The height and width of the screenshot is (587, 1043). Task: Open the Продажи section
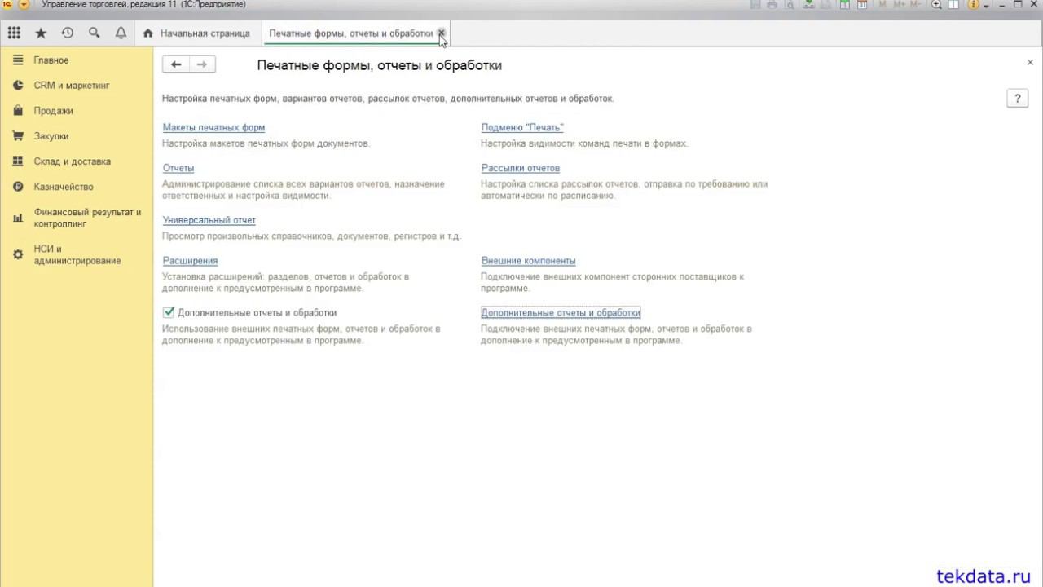[54, 111]
